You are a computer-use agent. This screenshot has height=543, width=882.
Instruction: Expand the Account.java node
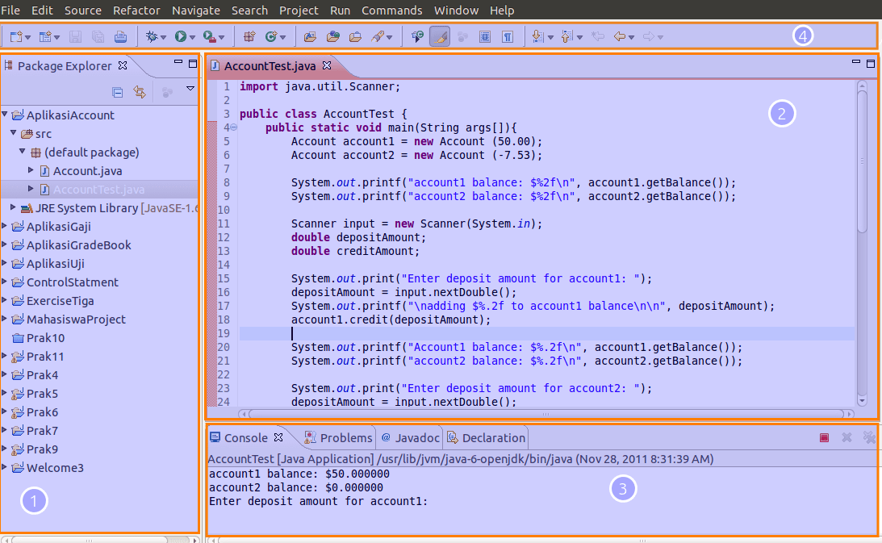coord(31,170)
